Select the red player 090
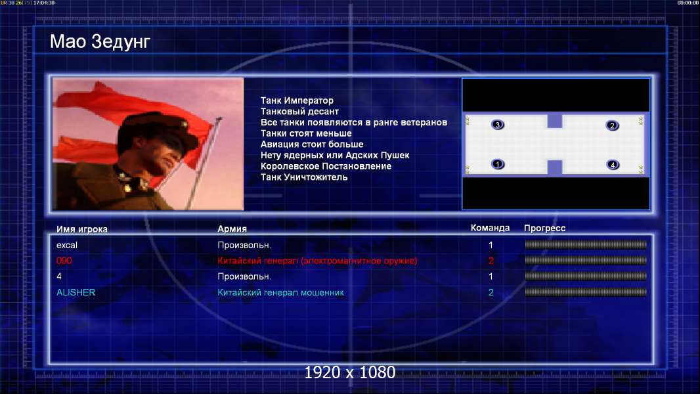The height and width of the screenshot is (394, 700). tap(64, 261)
